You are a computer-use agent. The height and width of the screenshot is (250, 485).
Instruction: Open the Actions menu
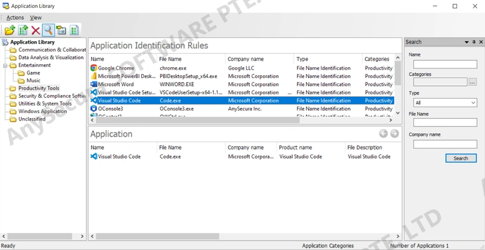pos(15,18)
